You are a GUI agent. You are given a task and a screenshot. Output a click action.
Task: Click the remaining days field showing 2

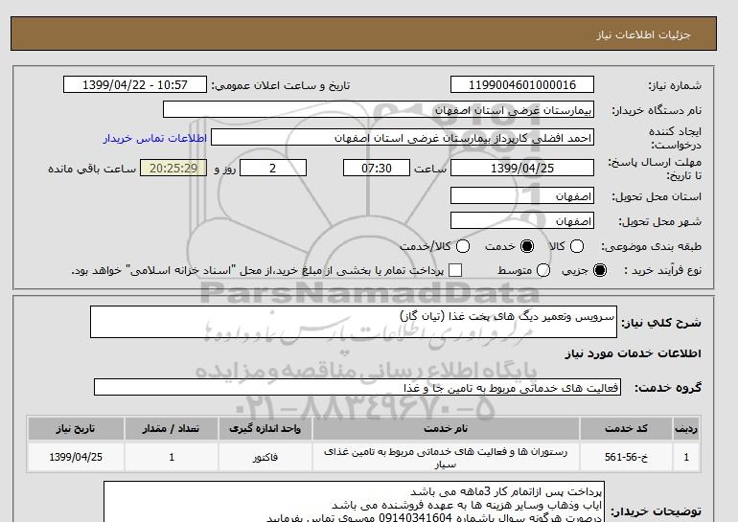[273, 168]
